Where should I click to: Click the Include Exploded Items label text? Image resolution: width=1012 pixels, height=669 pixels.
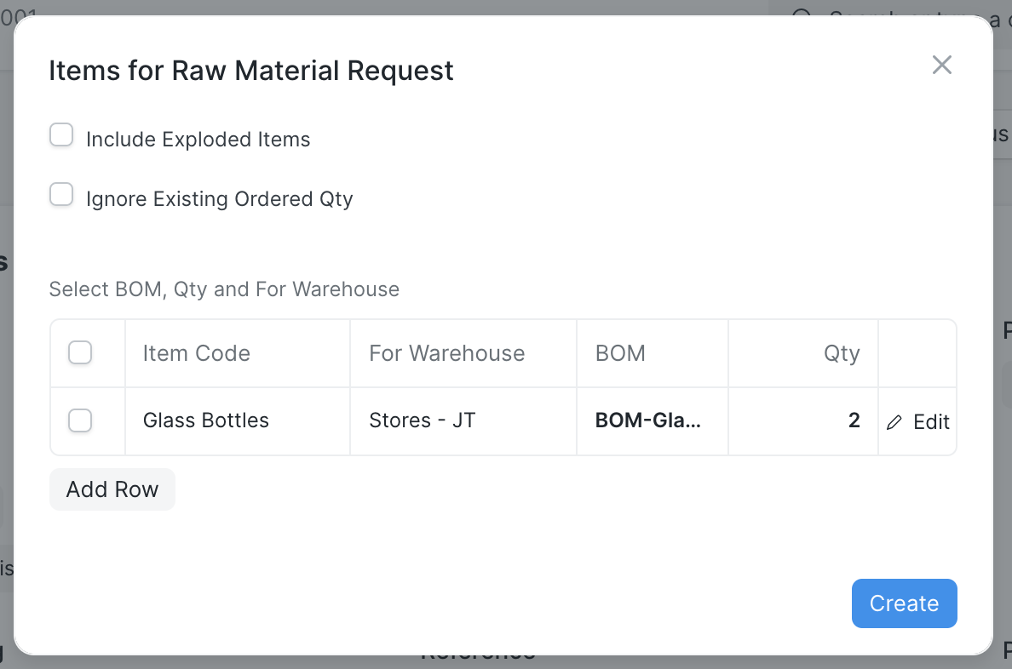pyautogui.click(x=198, y=140)
